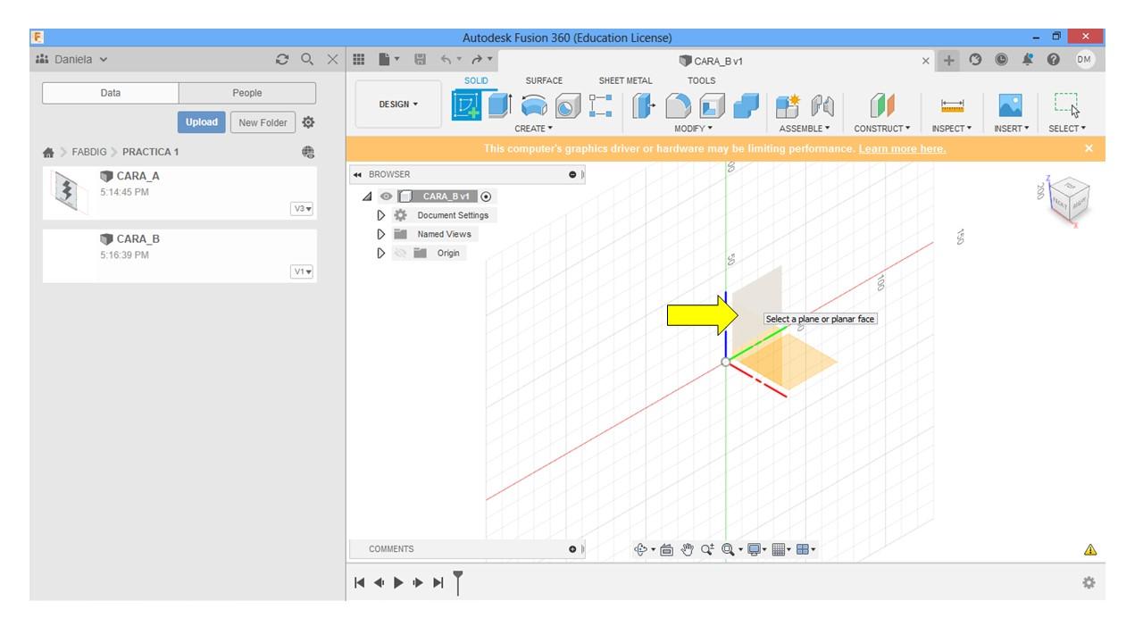Screen dimensions: 1143x643
Task: Collapse the CARA_B v1 root node
Action: coord(368,196)
